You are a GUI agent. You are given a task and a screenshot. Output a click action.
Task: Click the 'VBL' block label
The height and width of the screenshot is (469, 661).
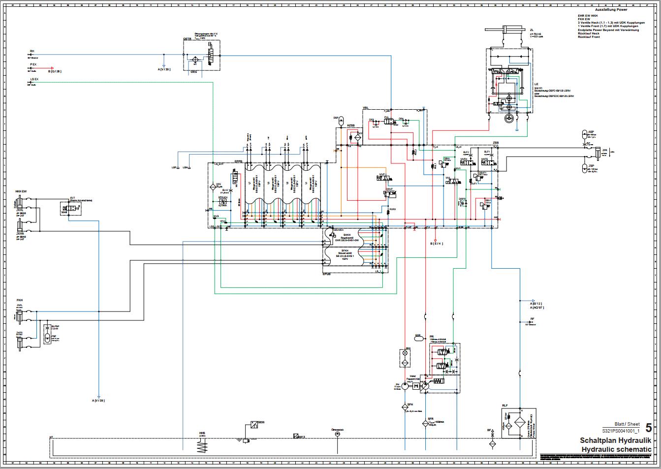coord(366,107)
